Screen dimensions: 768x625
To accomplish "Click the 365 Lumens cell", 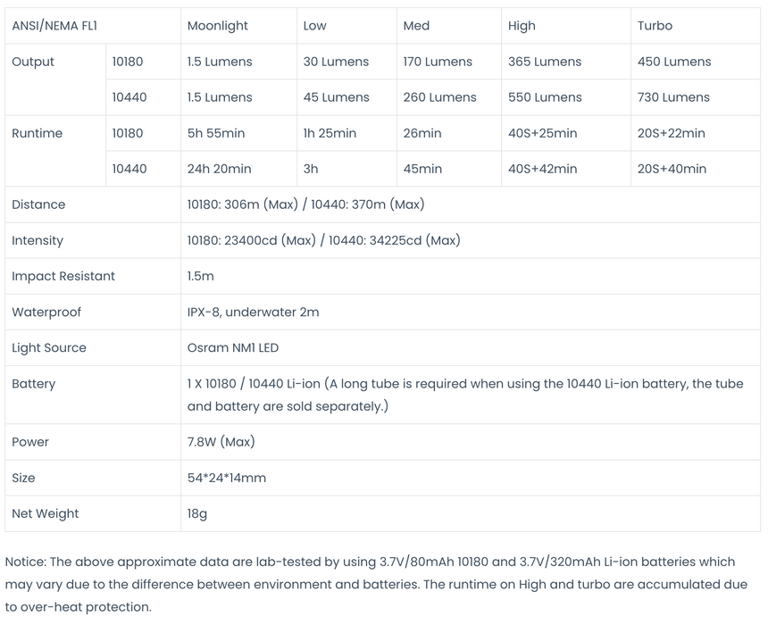I will [x=544, y=62].
